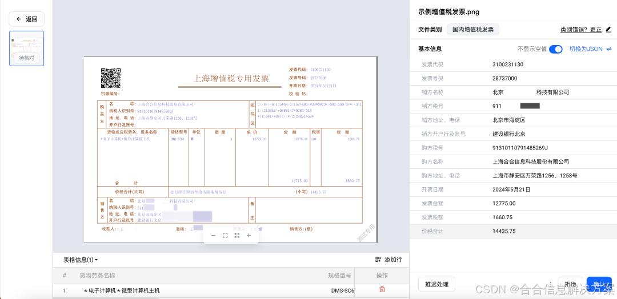Fit the invoice to the window via the bracket icon
Screen dimensions: 617x299
(225, 235)
